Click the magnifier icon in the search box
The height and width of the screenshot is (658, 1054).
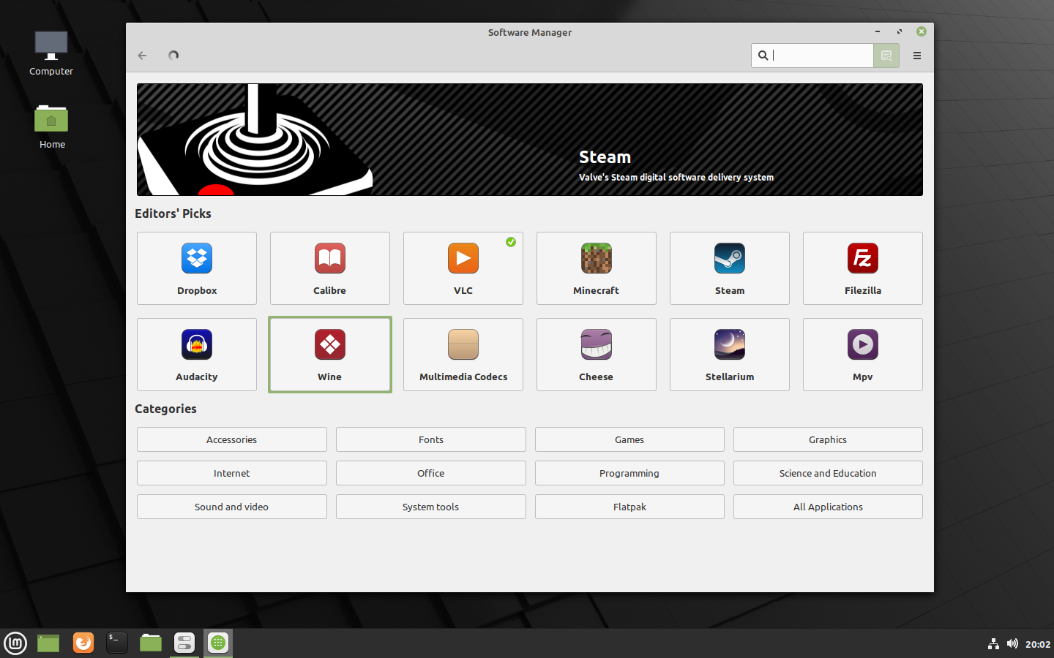tap(763, 56)
